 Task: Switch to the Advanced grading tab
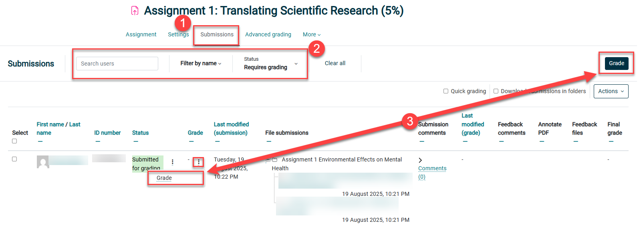click(268, 34)
